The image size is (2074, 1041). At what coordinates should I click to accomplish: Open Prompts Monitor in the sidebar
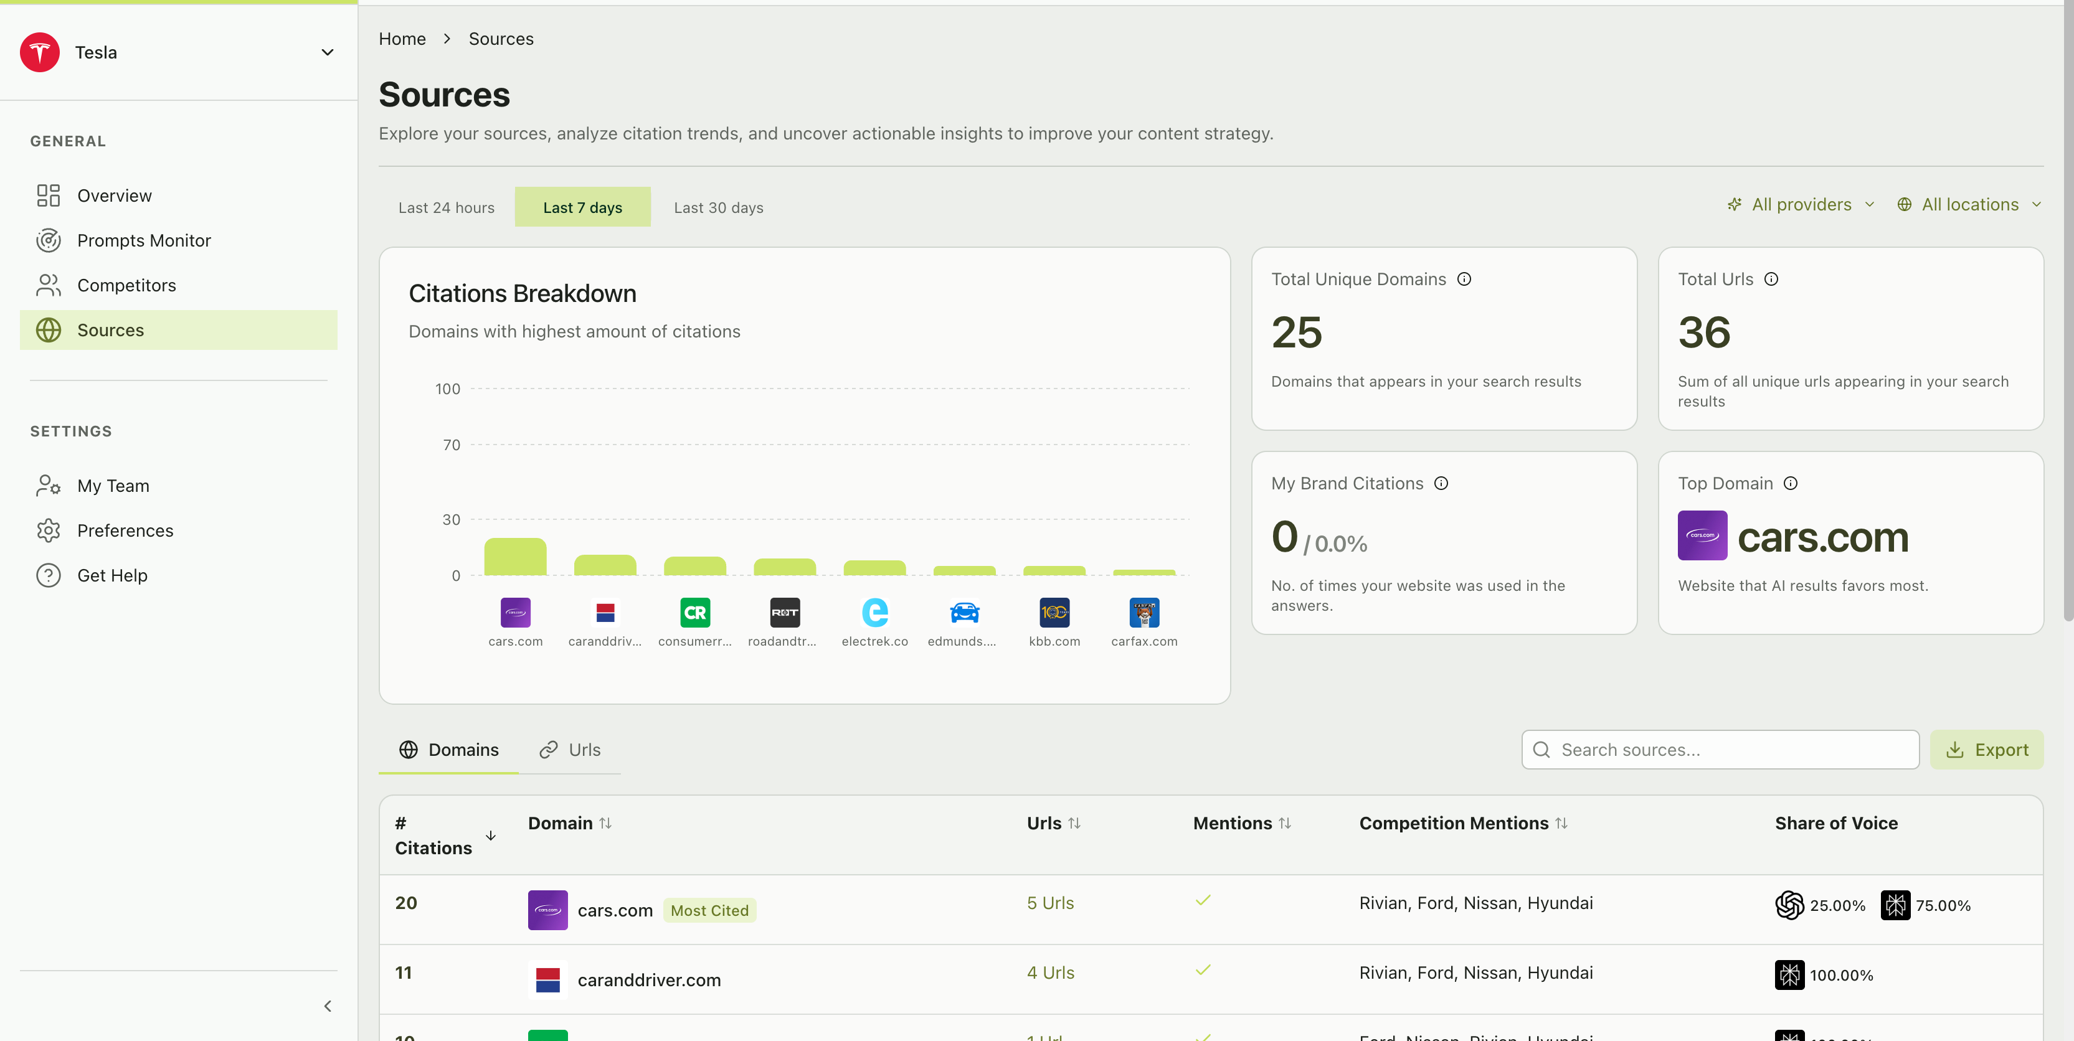143,240
